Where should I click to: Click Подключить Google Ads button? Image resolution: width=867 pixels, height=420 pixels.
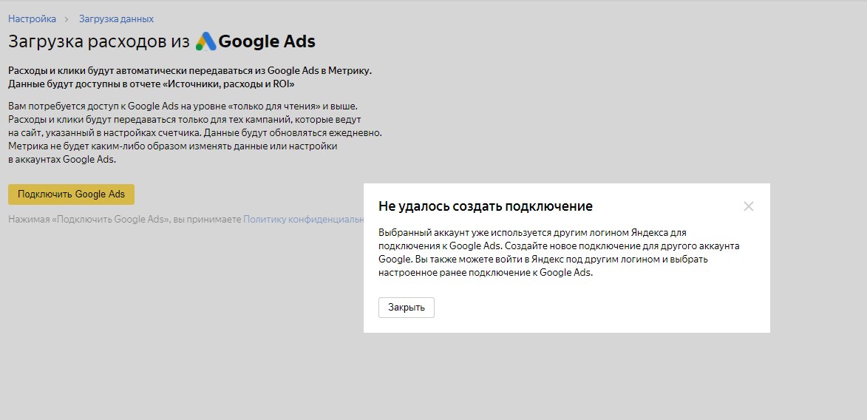click(x=72, y=194)
